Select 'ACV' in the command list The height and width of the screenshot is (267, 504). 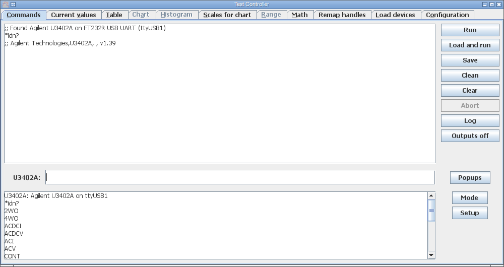10,249
